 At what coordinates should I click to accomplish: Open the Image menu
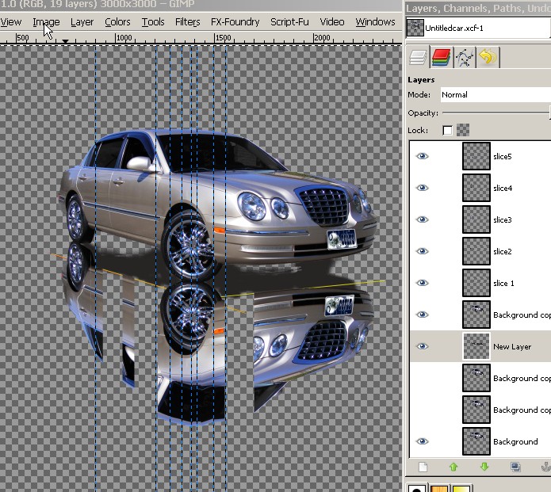[x=46, y=22]
